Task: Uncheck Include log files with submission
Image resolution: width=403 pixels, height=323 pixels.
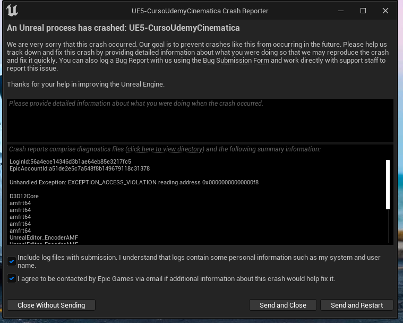Action: tap(12, 261)
